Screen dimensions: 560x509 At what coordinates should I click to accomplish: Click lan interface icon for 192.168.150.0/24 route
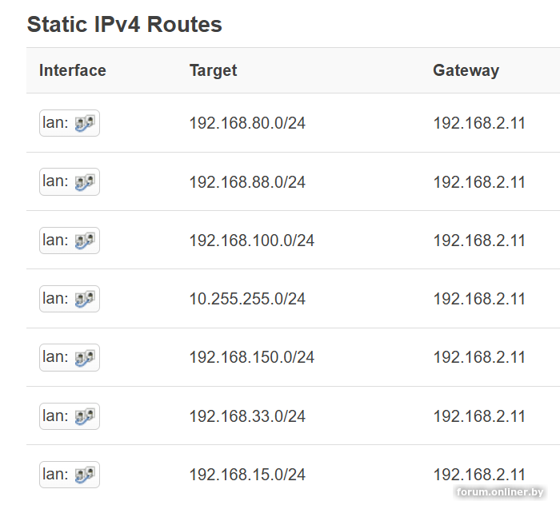tap(86, 357)
